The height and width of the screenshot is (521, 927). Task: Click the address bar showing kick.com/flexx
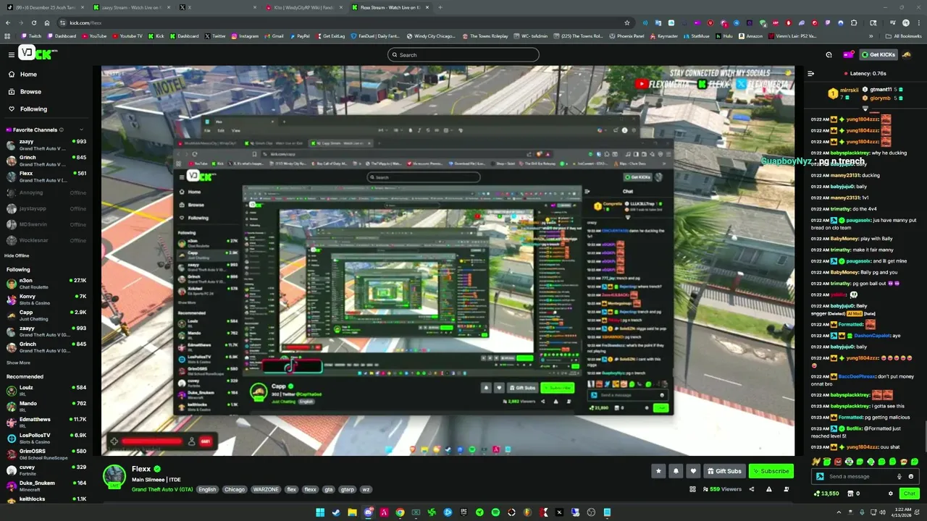click(x=340, y=22)
